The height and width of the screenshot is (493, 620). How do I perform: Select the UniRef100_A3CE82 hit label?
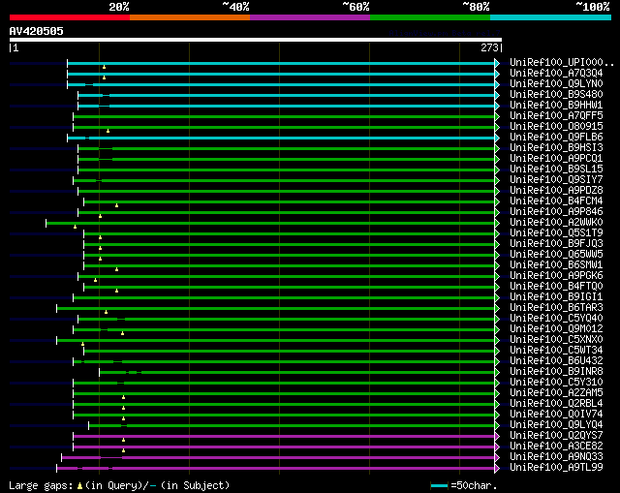[x=555, y=446]
